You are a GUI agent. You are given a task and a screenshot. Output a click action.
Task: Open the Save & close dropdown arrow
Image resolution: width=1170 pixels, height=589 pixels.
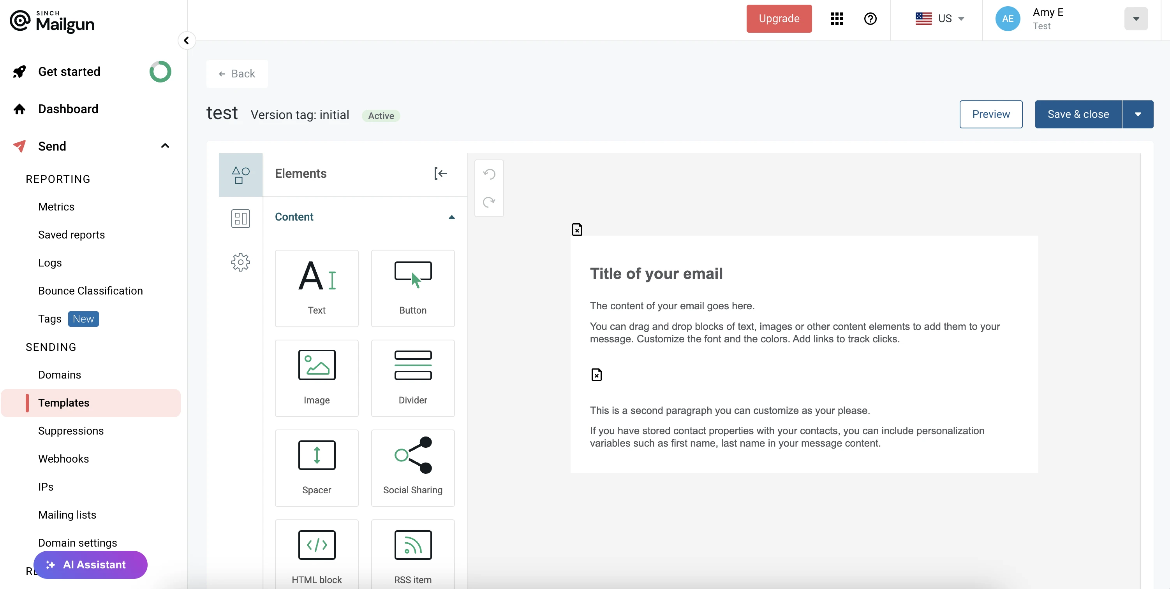(1137, 114)
